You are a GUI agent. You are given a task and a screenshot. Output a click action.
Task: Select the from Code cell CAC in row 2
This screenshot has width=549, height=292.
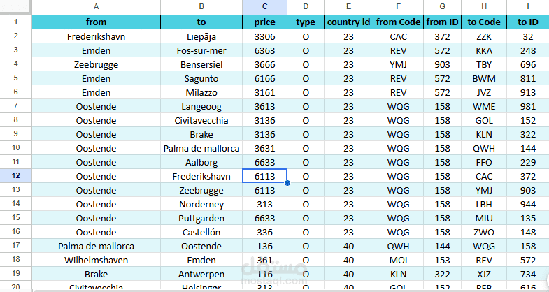tap(398, 36)
